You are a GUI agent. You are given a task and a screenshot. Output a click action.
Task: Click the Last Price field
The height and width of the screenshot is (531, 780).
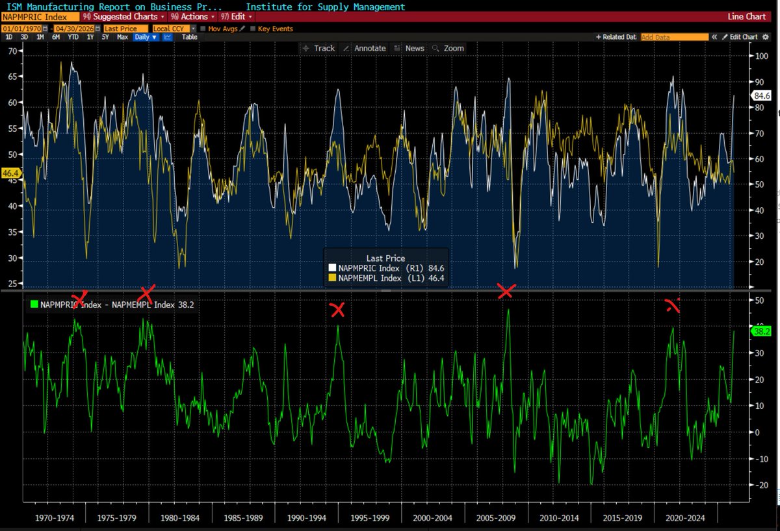click(125, 29)
